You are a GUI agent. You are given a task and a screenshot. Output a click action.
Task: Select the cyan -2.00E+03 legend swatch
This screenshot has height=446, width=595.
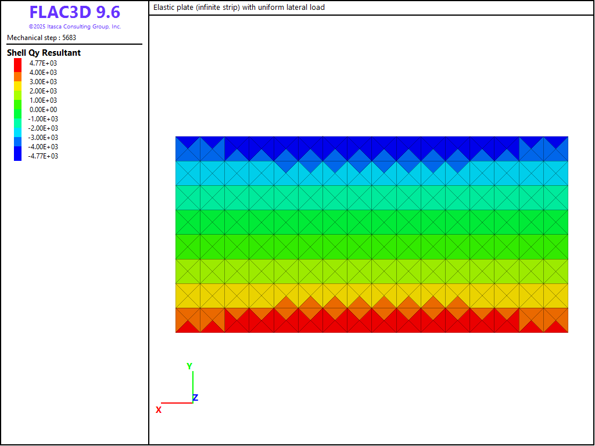[17, 128]
